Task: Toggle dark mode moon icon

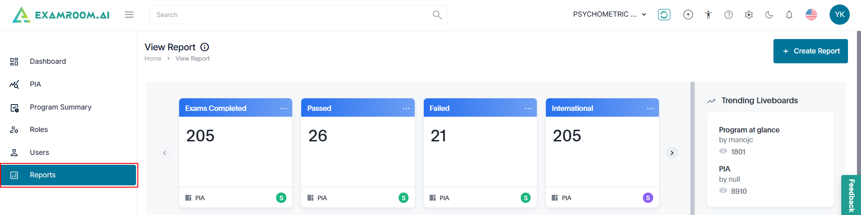Action: click(769, 15)
